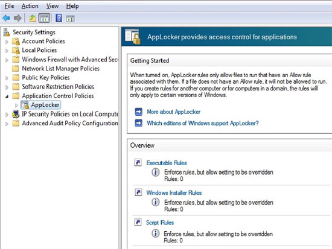
Task: Open the Action menu
Action: (x=30, y=6)
